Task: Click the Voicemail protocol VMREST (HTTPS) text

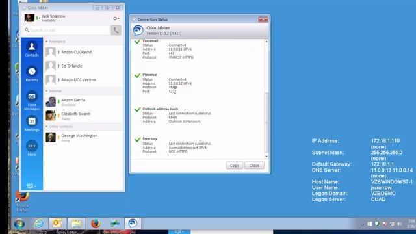Action: pyautogui.click(x=181, y=57)
